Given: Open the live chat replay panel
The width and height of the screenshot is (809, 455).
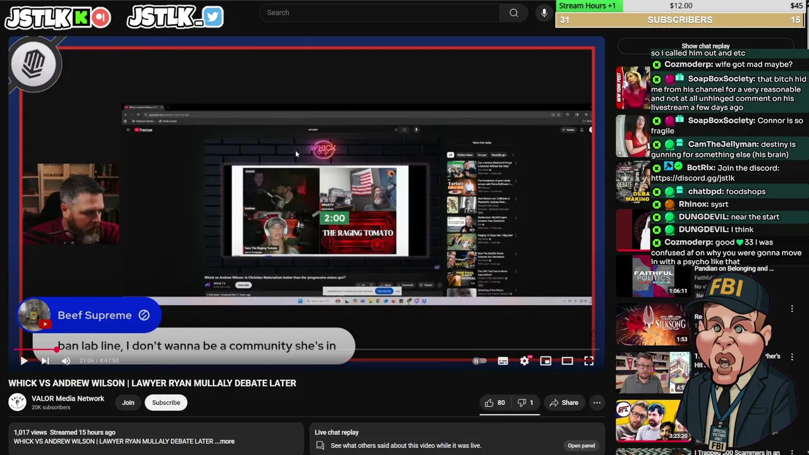Looking at the screenshot, I should coord(581,446).
